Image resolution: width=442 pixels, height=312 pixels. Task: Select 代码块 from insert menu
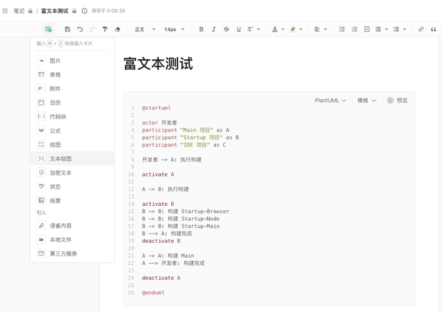[x=72, y=117]
